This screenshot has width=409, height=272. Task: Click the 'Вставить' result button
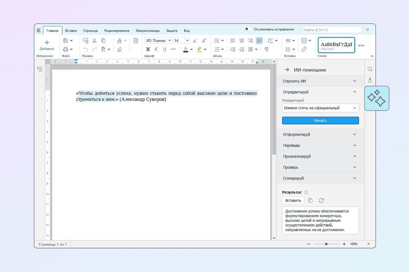click(293, 200)
